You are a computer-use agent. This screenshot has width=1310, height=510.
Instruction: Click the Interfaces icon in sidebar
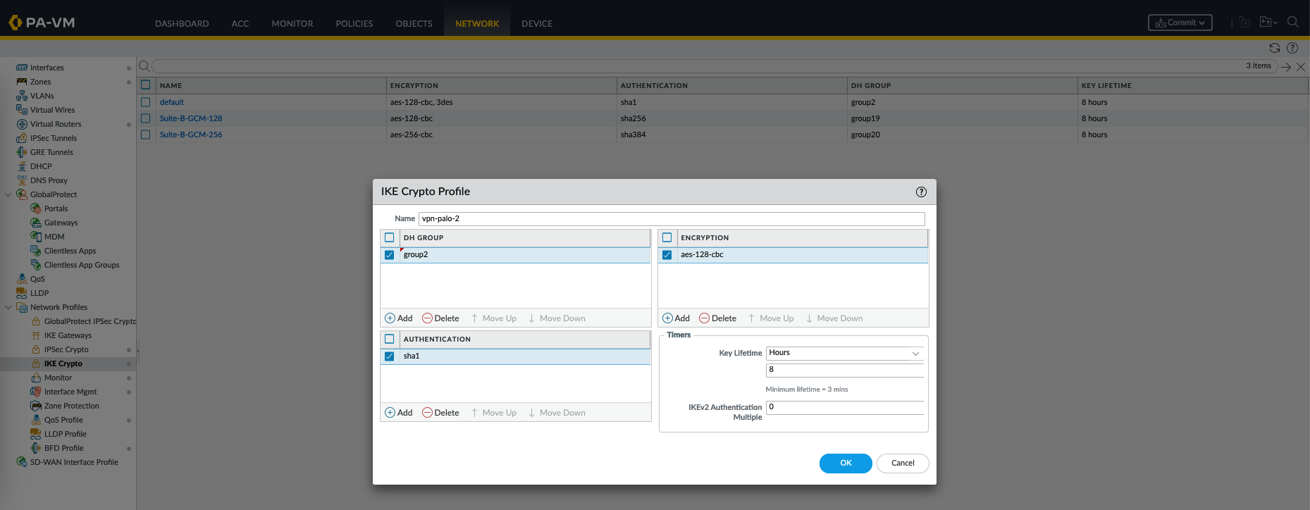[x=22, y=68]
